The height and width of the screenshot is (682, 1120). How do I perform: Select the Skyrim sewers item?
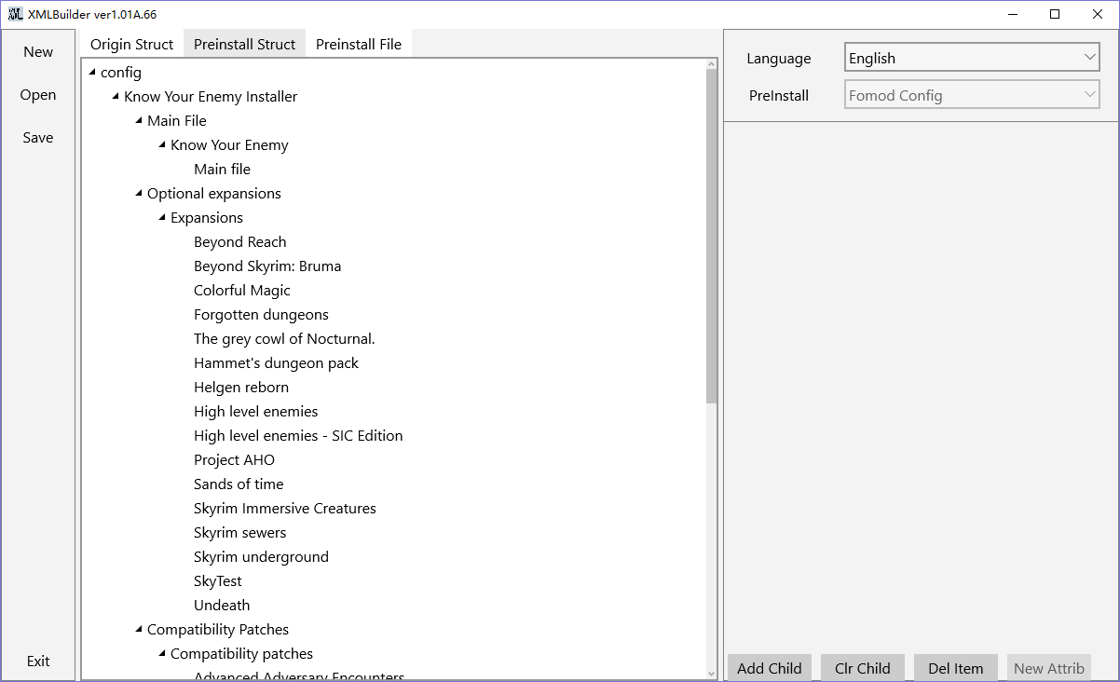pyautogui.click(x=240, y=533)
